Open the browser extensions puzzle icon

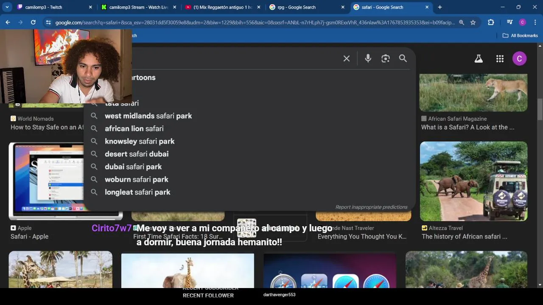[x=491, y=22]
